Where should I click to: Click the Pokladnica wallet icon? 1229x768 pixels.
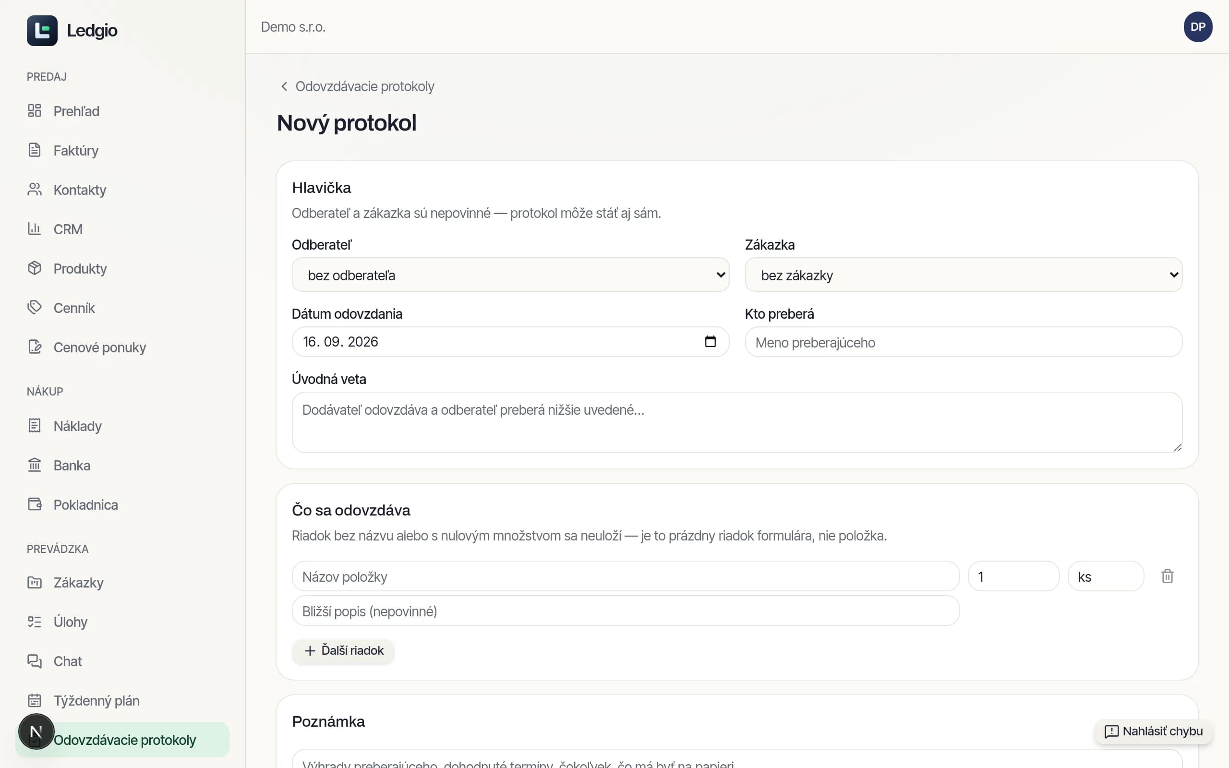[35, 504]
